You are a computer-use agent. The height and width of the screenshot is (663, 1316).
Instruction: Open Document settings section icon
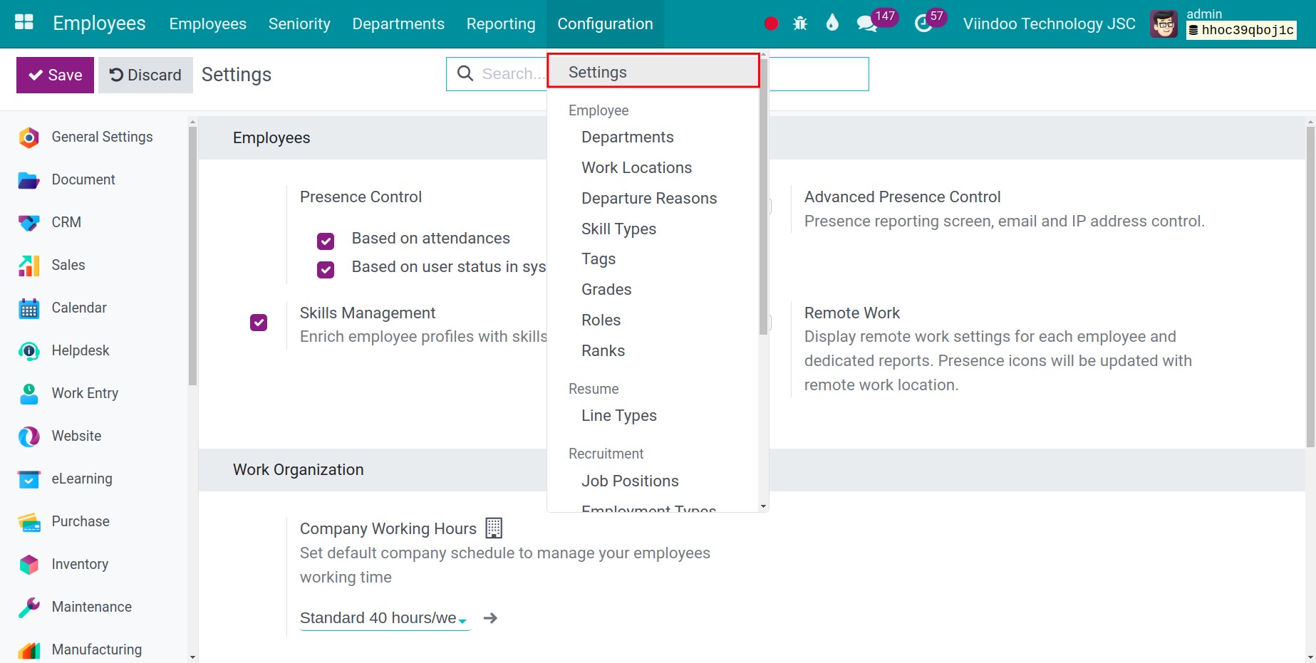29,180
